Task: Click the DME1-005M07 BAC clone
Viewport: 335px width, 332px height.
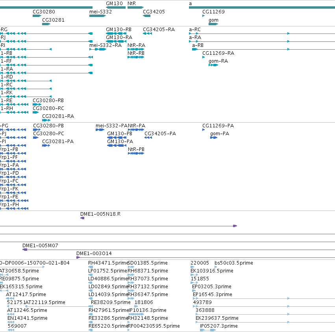Action: click(179, 250)
